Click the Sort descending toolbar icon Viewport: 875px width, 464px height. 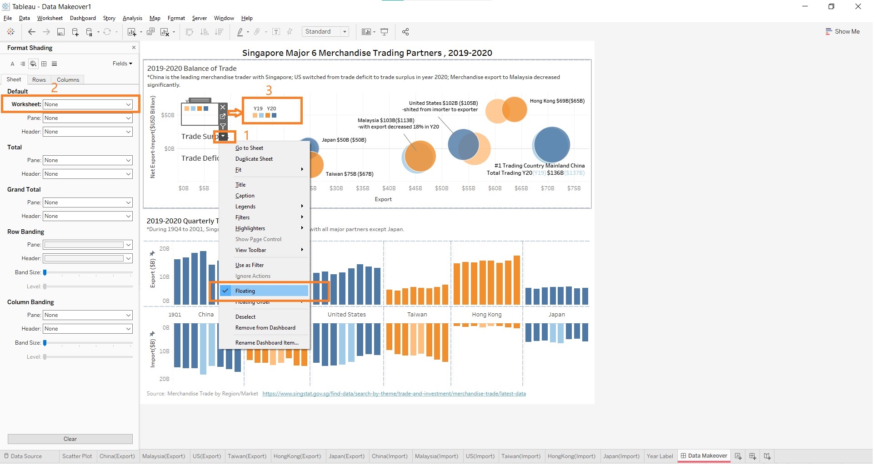click(219, 32)
